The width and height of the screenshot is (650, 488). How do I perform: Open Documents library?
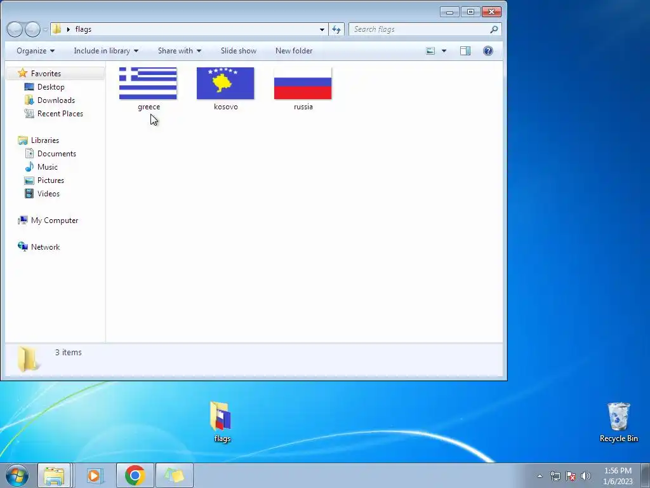(56, 154)
